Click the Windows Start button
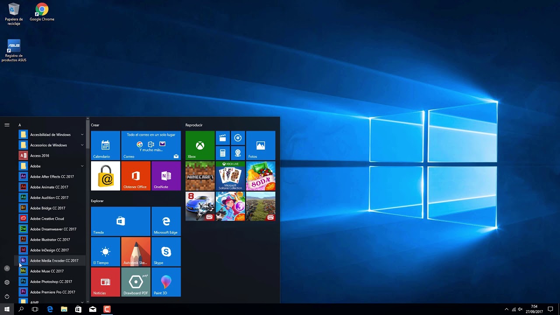 7,309
